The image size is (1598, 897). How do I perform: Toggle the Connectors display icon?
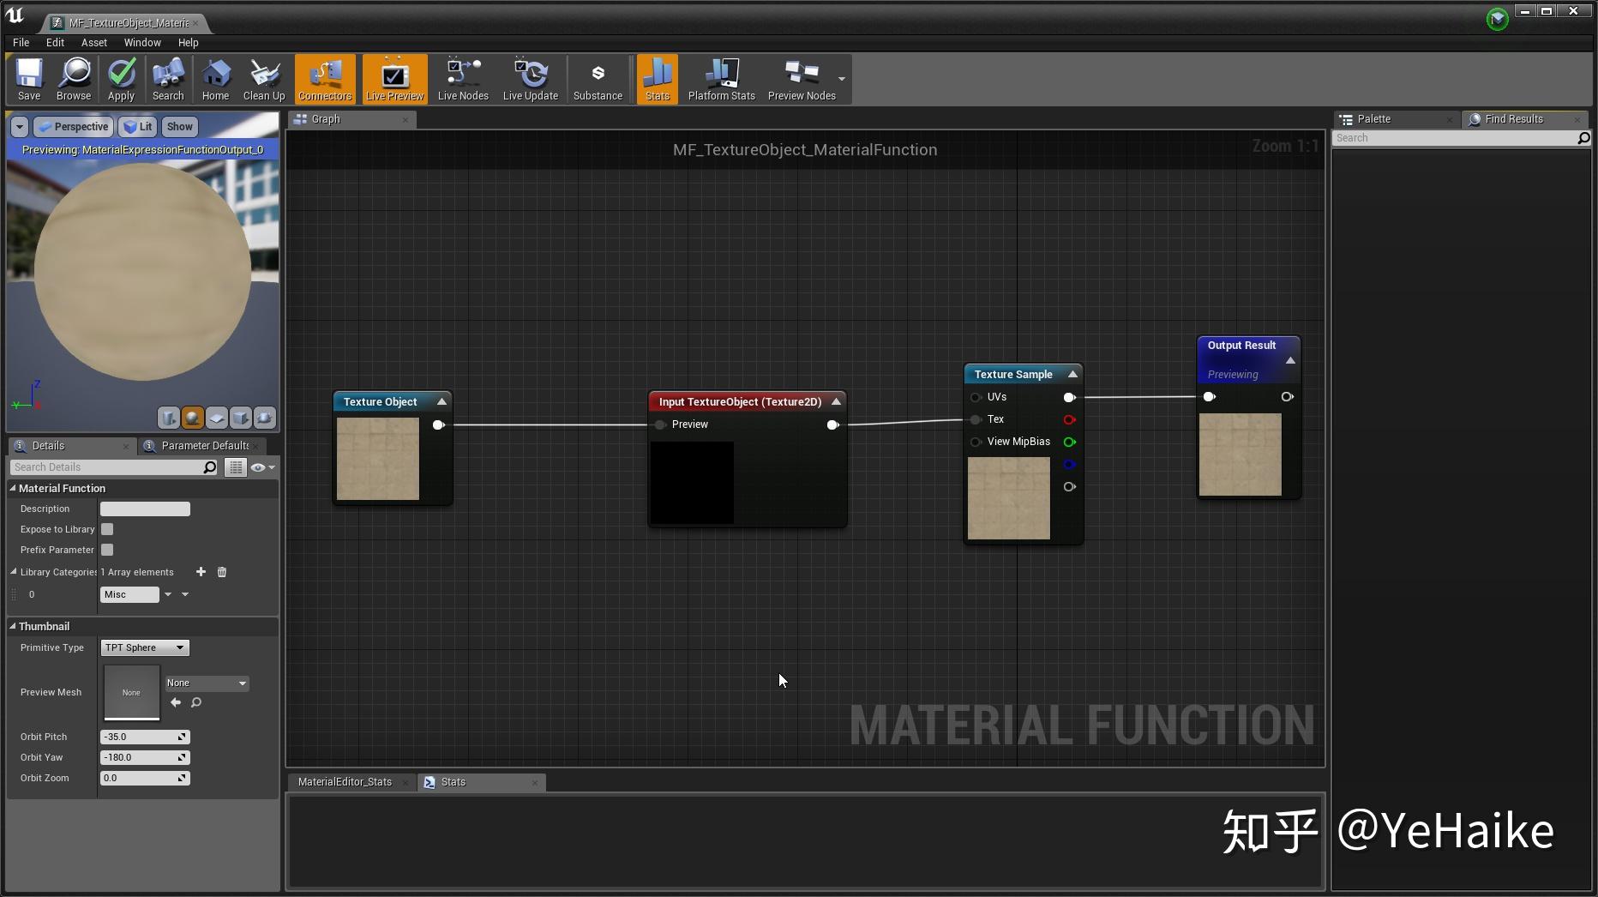tap(324, 79)
